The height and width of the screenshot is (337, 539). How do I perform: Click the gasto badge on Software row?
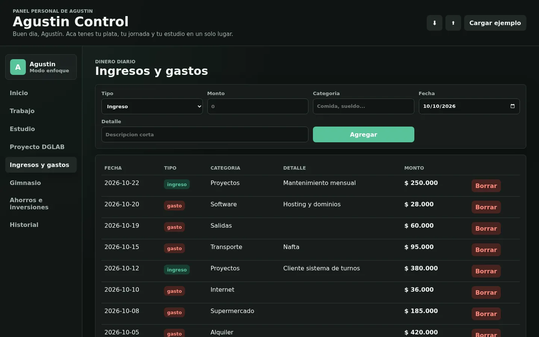(174, 206)
